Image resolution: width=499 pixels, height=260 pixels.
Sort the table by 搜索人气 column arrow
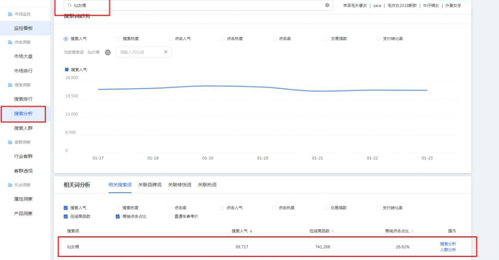pos(251,231)
